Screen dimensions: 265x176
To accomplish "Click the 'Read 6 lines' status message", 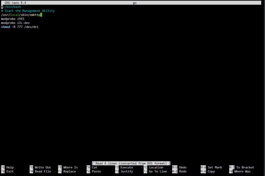I will coord(131,163).
